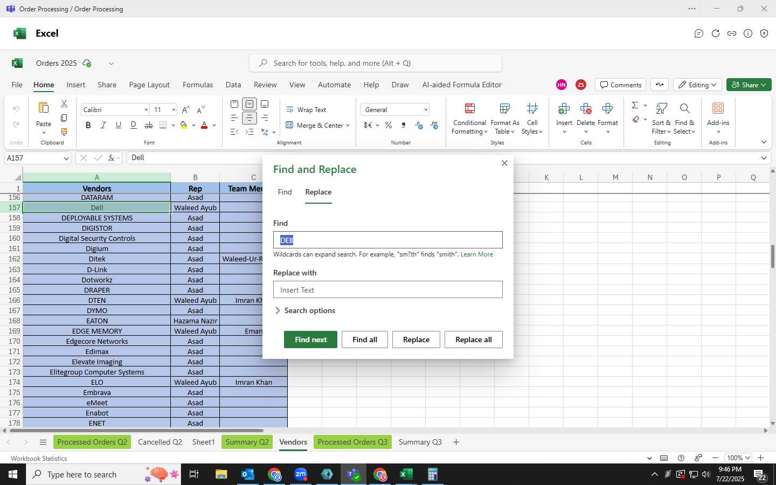Click the Percent Style icon

pyautogui.click(x=388, y=125)
